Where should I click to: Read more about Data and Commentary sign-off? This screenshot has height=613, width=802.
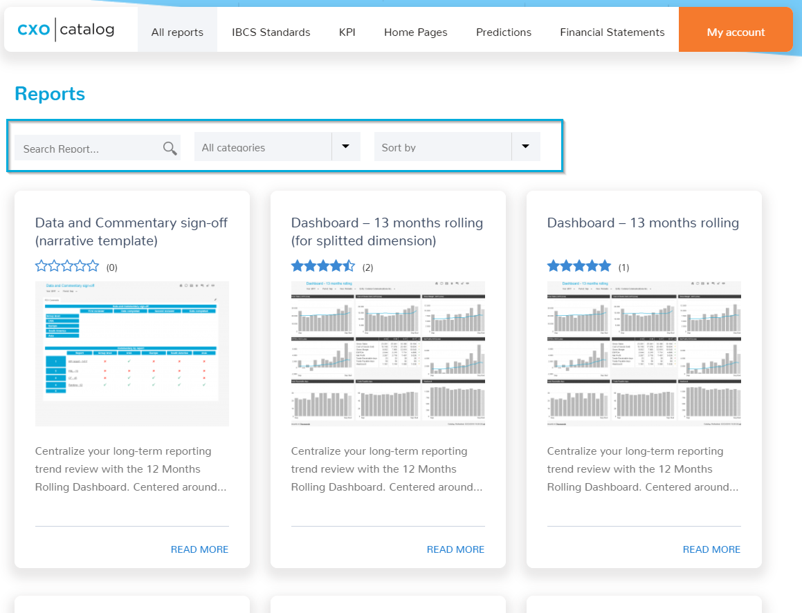199,549
